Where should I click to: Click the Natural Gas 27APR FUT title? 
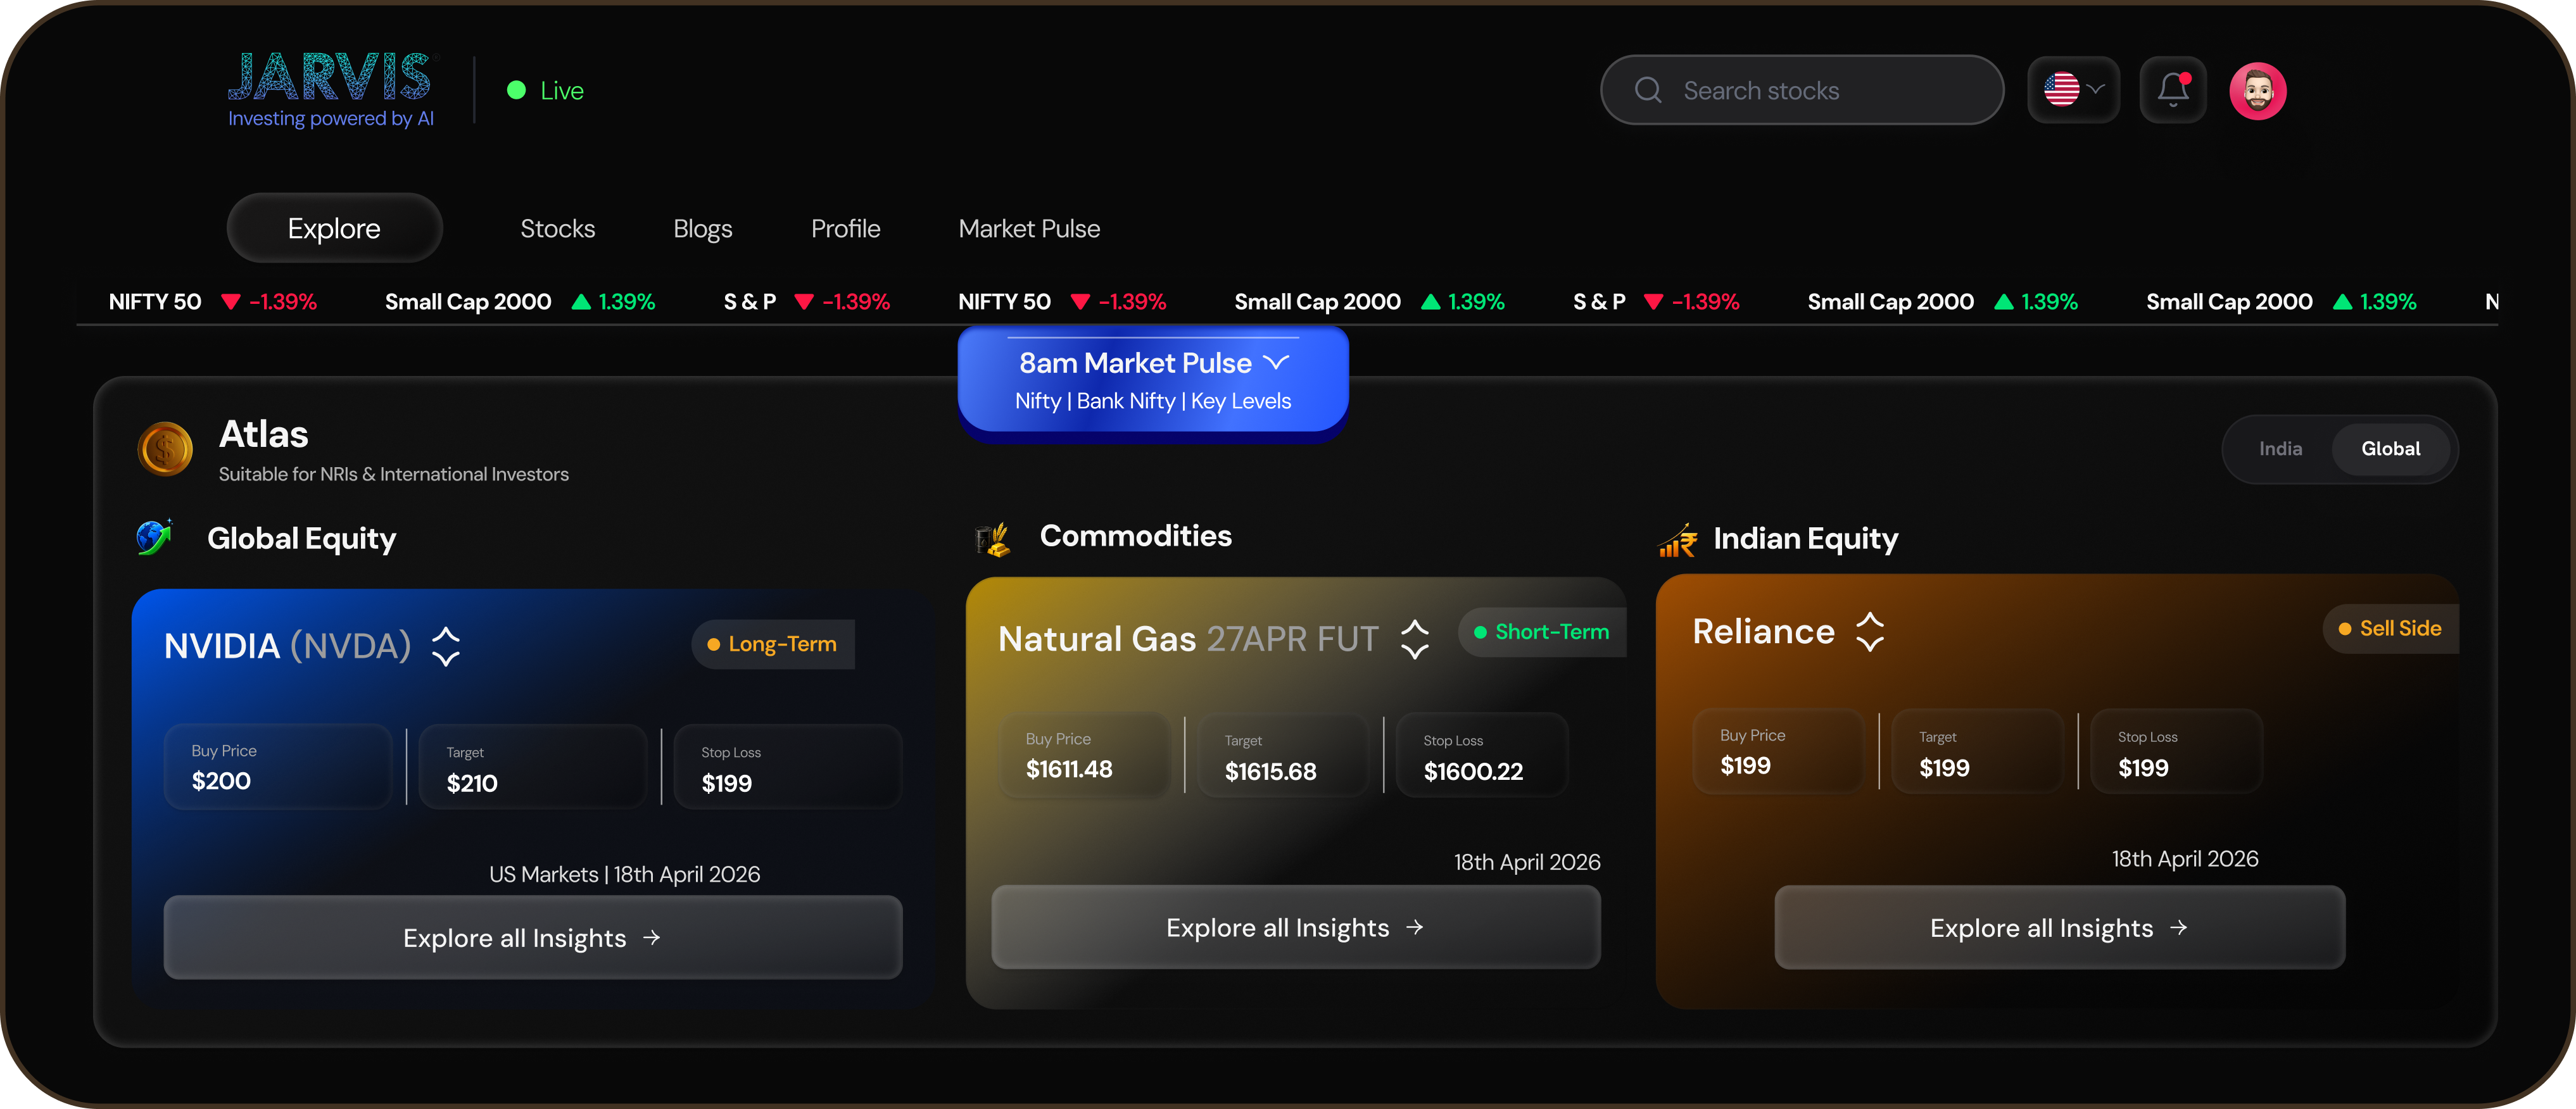tap(1188, 639)
